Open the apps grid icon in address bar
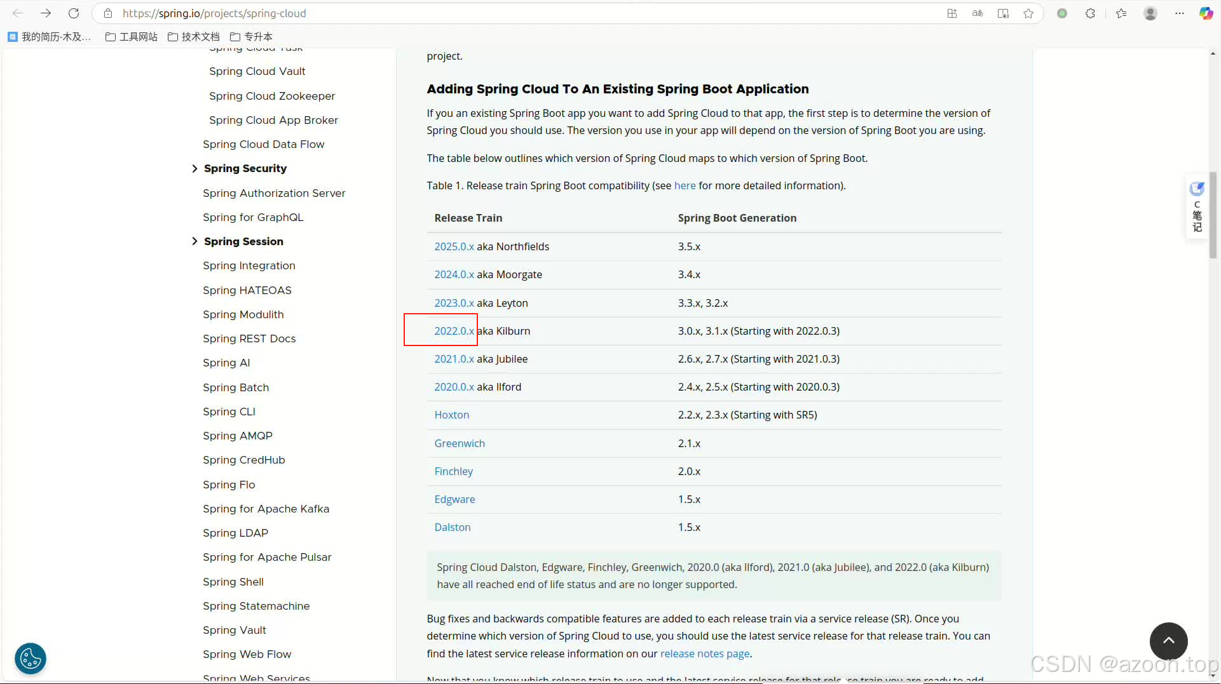This screenshot has width=1221, height=684. point(952,13)
